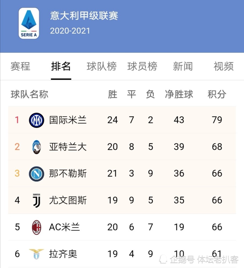Open team name 国际米兰

[68, 120]
